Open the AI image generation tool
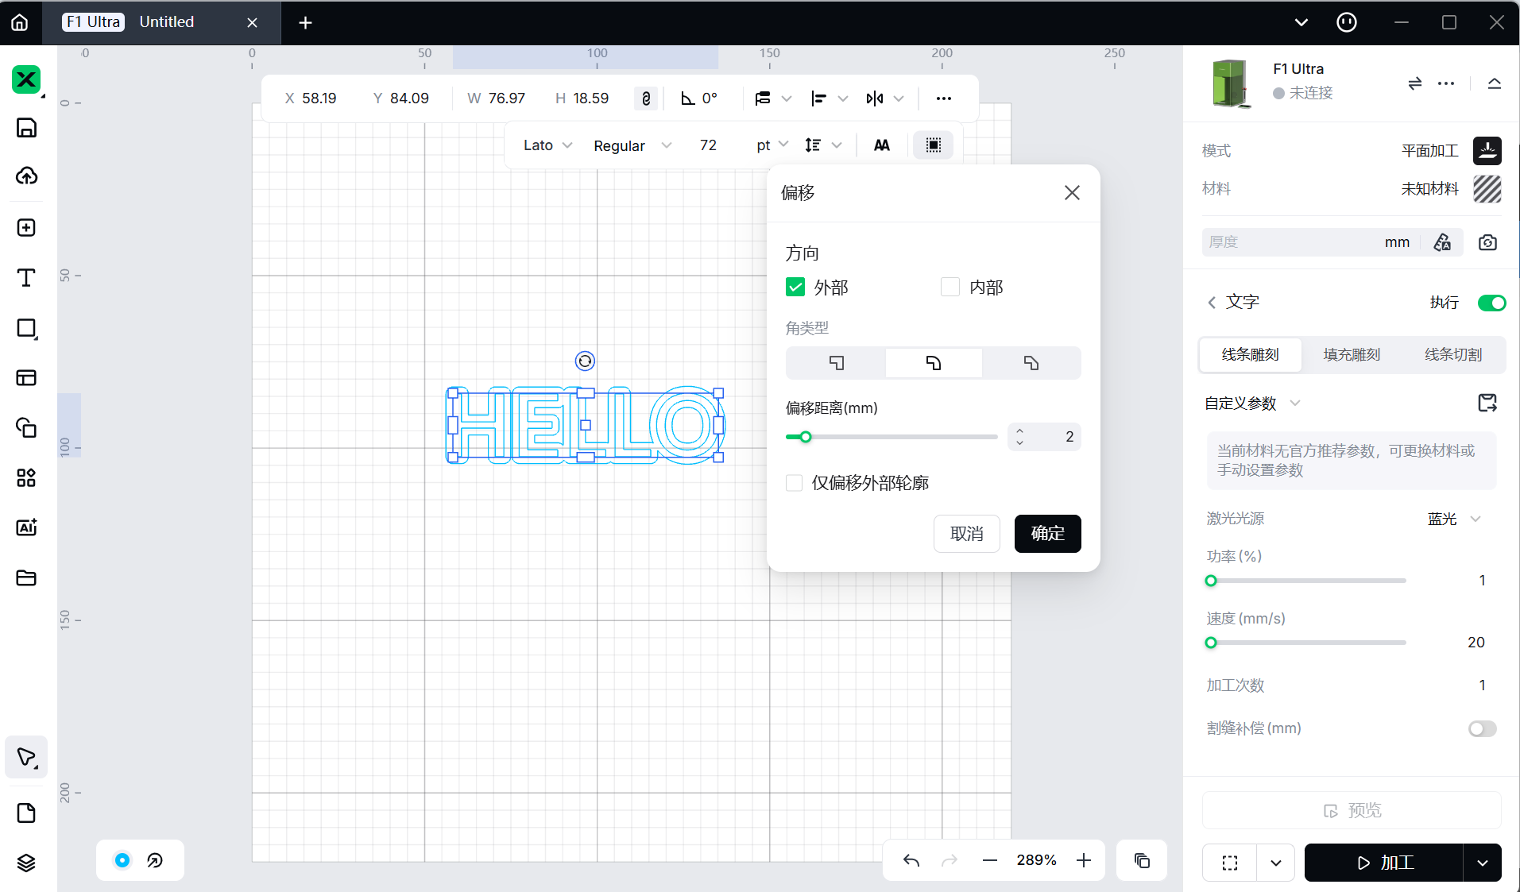This screenshot has width=1520, height=892. (26, 527)
